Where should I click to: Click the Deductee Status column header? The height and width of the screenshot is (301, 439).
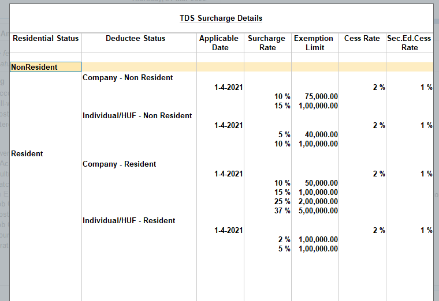click(135, 38)
